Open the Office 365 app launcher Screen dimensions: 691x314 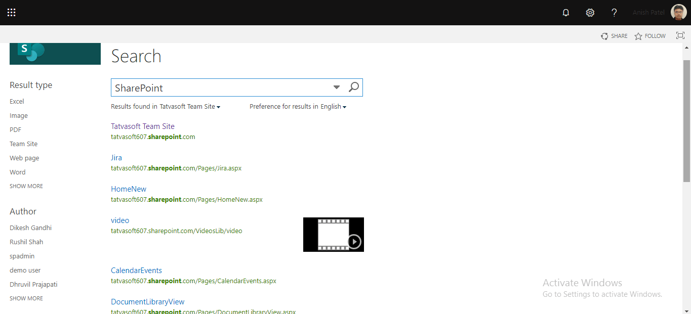(x=11, y=12)
